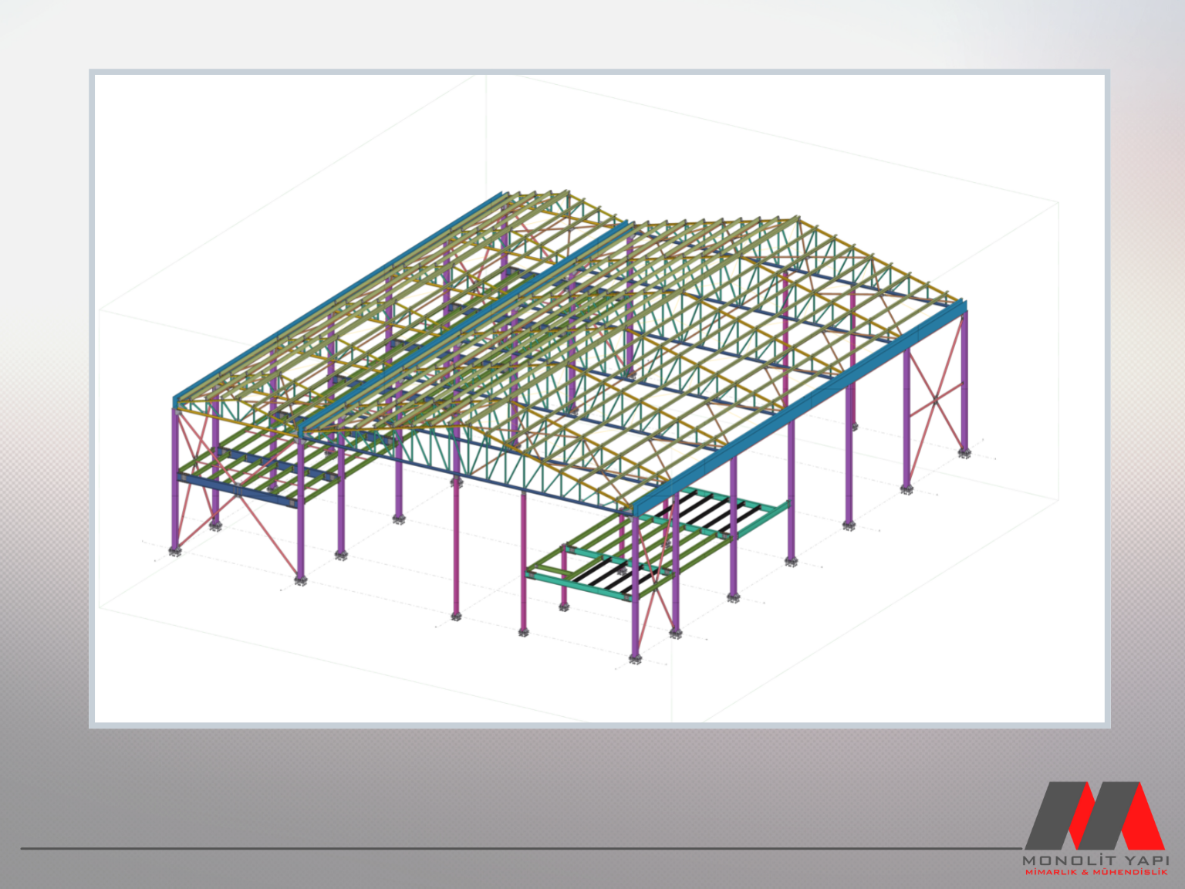1185x889 pixels.
Task: Click the base plate of the frontmost corner column
Action: [x=635, y=658]
